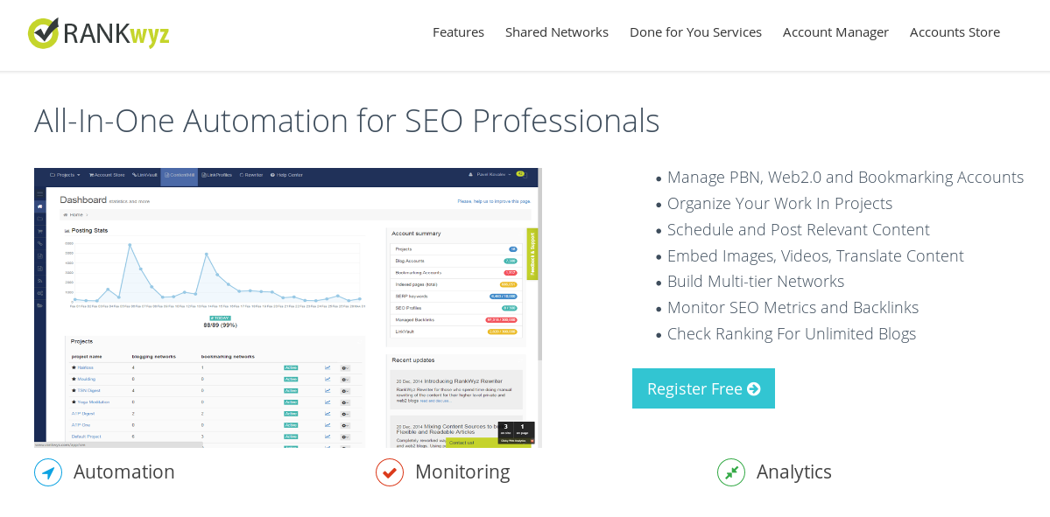
Task: Open the Features menu item
Action: coord(458,32)
